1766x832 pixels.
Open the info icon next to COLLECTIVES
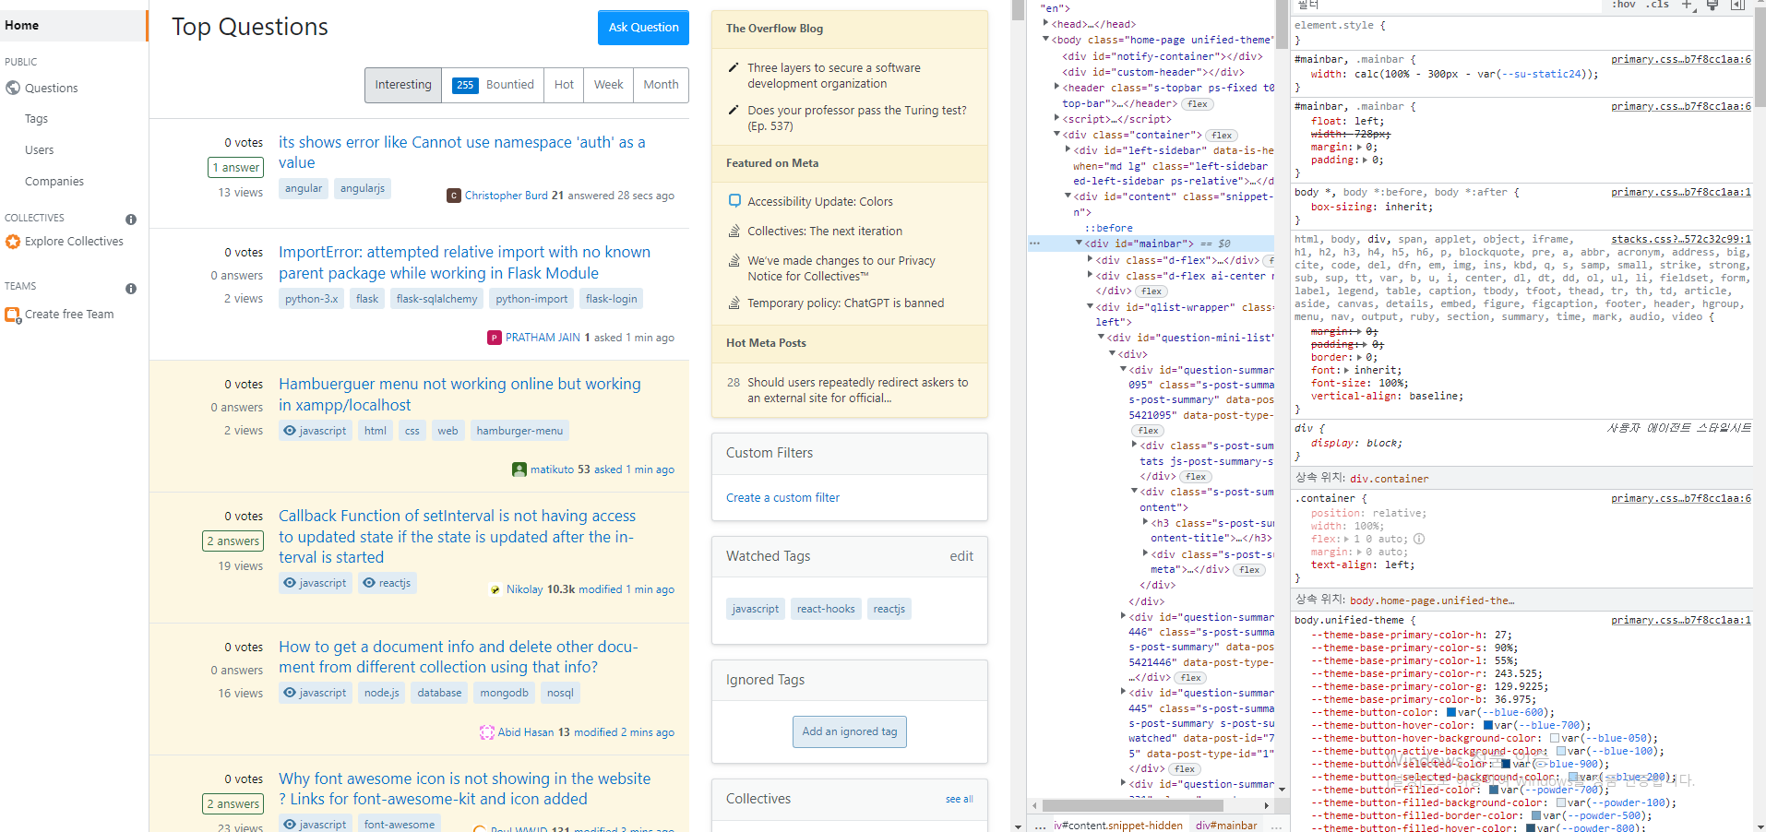tap(131, 220)
